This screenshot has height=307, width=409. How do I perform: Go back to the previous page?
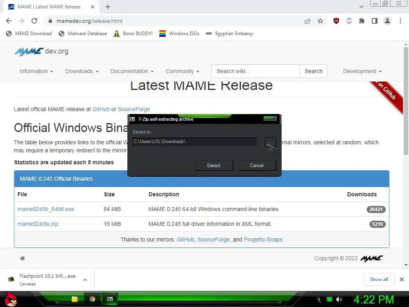coord(9,21)
